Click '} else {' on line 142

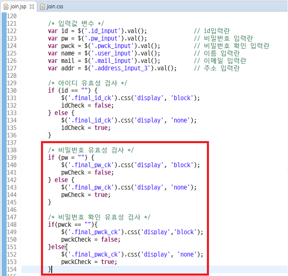pos(61,180)
